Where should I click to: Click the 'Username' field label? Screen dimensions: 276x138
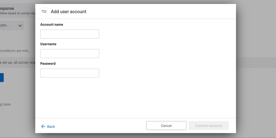(48, 44)
